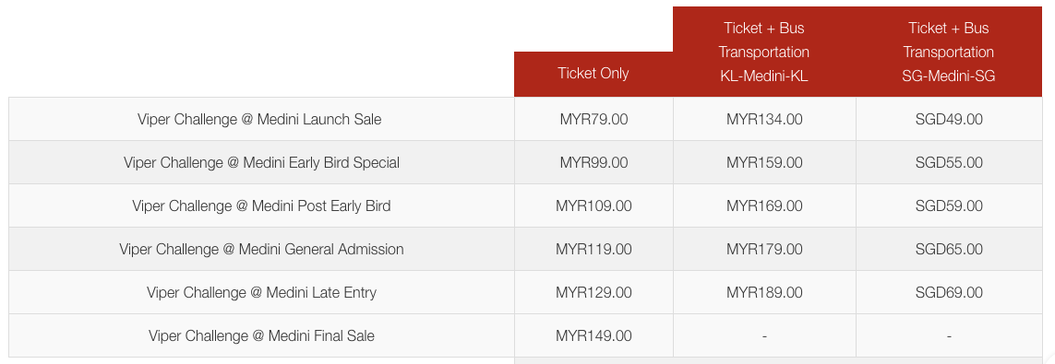1055x364 pixels.
Task: Select Viper Challenge @ Medini General Admission
Action: click(x=262, y=249)
